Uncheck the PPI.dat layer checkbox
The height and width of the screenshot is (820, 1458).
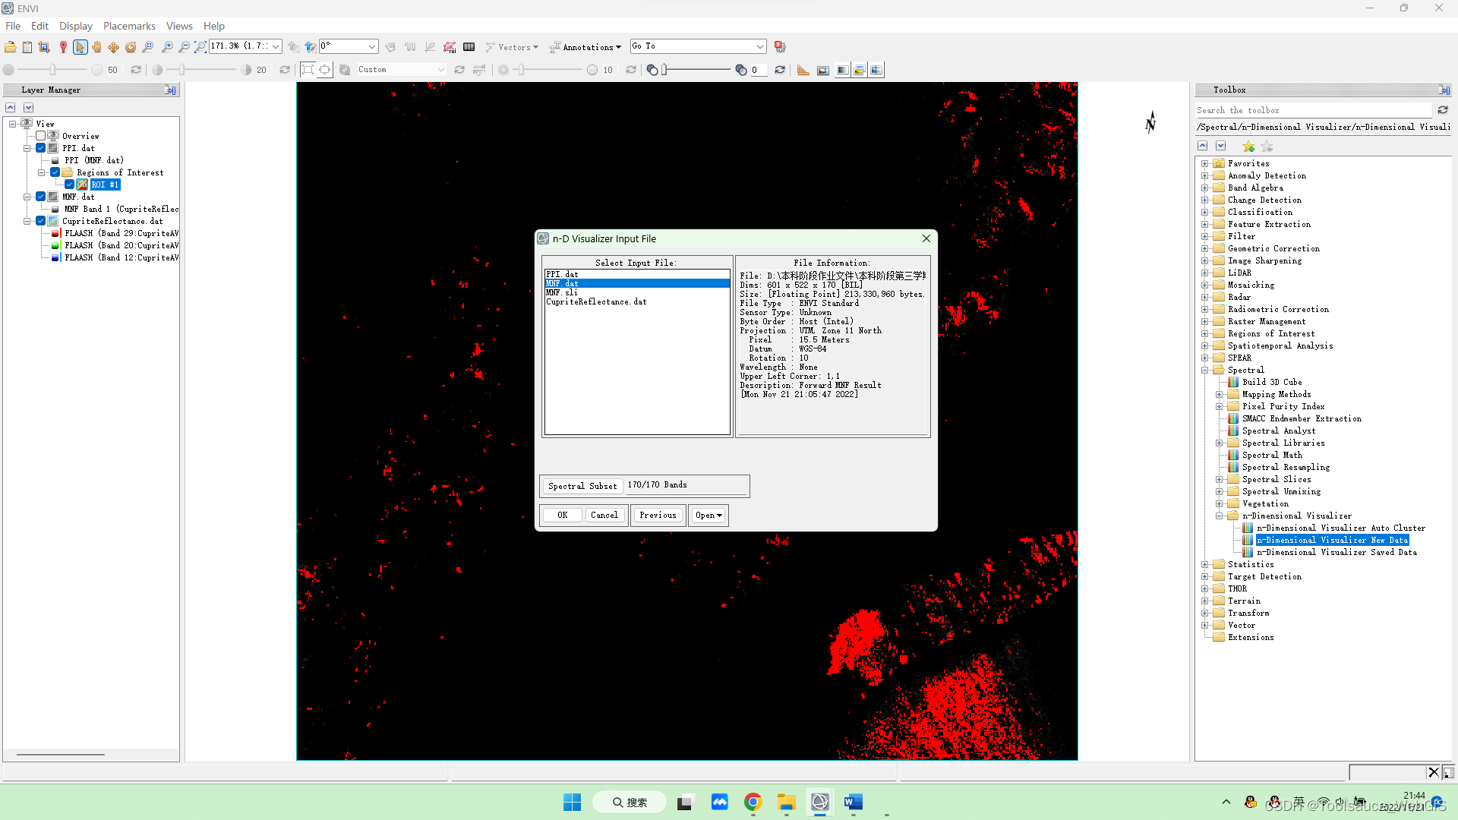(41, 148)
